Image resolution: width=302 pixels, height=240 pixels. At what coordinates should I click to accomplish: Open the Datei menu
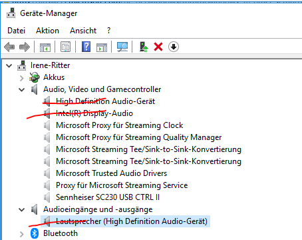17,31
